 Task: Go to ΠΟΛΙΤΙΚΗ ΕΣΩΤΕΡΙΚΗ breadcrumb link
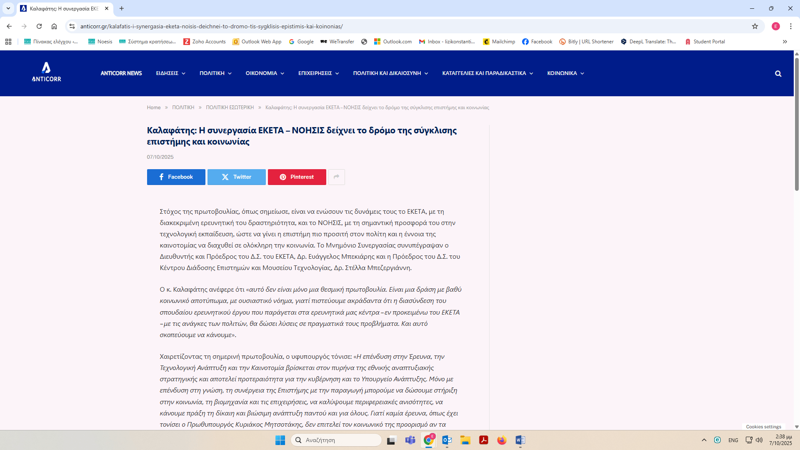[230, 107]
